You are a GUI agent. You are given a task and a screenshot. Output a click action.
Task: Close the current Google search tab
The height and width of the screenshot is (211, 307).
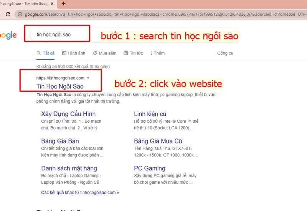pyautogui.click(x=52, y=3)
